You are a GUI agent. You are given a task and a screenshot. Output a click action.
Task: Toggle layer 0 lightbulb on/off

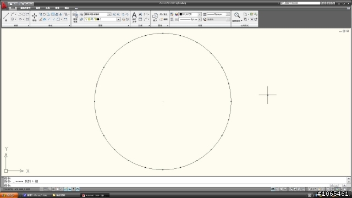tap(86, 19)
